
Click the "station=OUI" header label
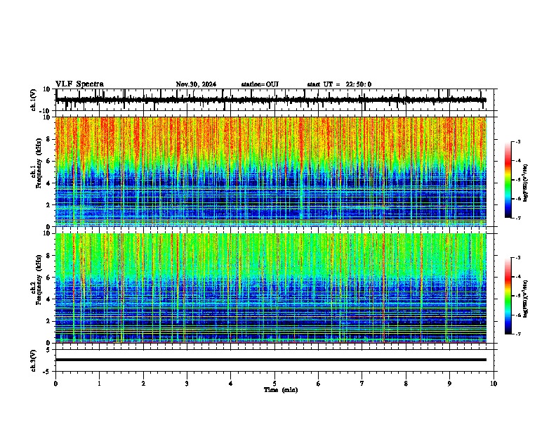click(x=260, y=84)
